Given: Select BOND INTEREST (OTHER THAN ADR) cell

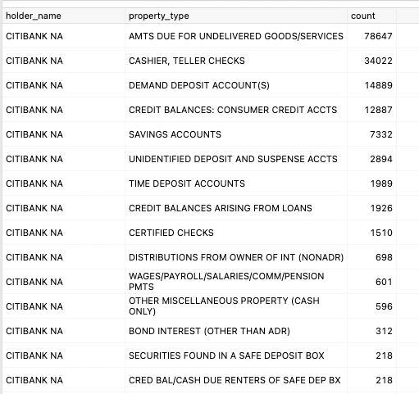Looking at the screenshot, I should tap(236, 331).
